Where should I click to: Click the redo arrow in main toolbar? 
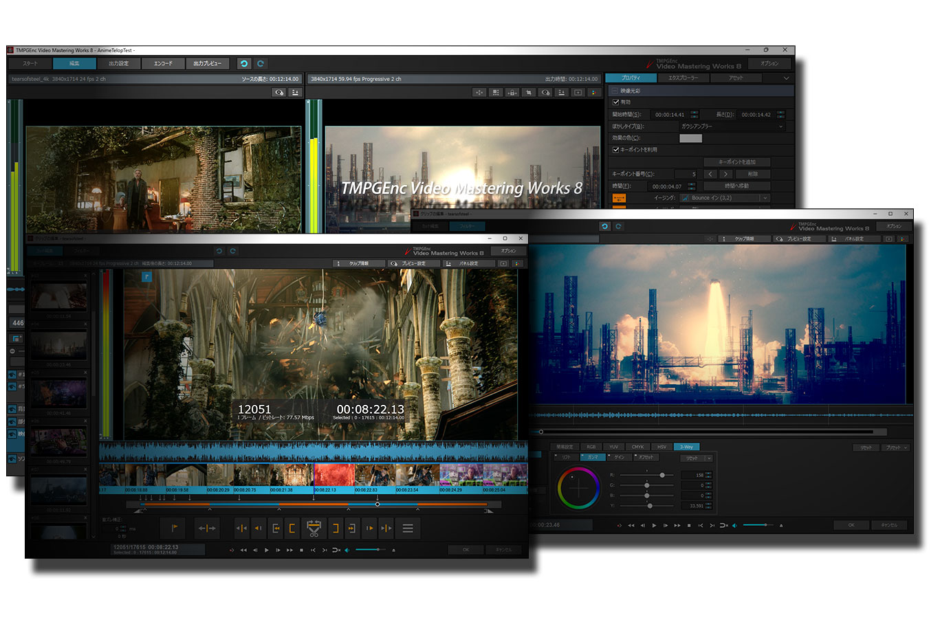pos(261,63)
